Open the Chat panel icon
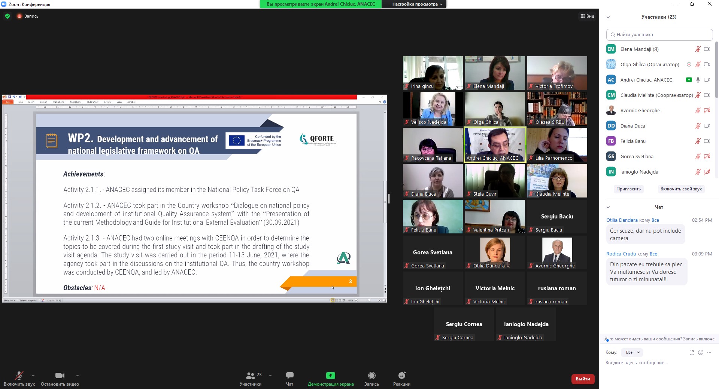 [x=289, y=376]
